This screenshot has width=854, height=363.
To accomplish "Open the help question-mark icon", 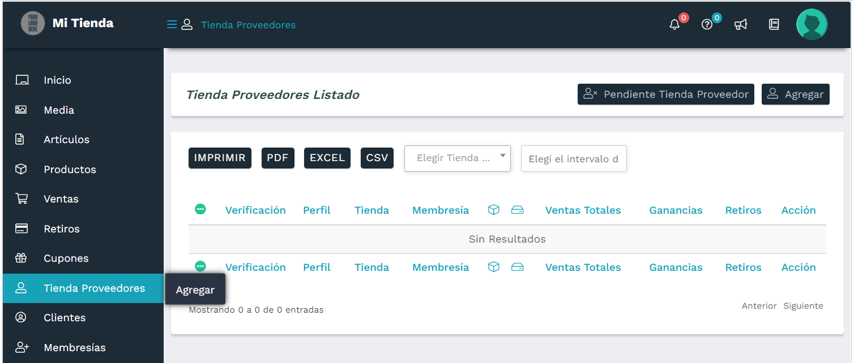I will point(707,24).
